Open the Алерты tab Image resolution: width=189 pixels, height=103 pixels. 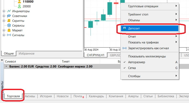tap(133, 96)
